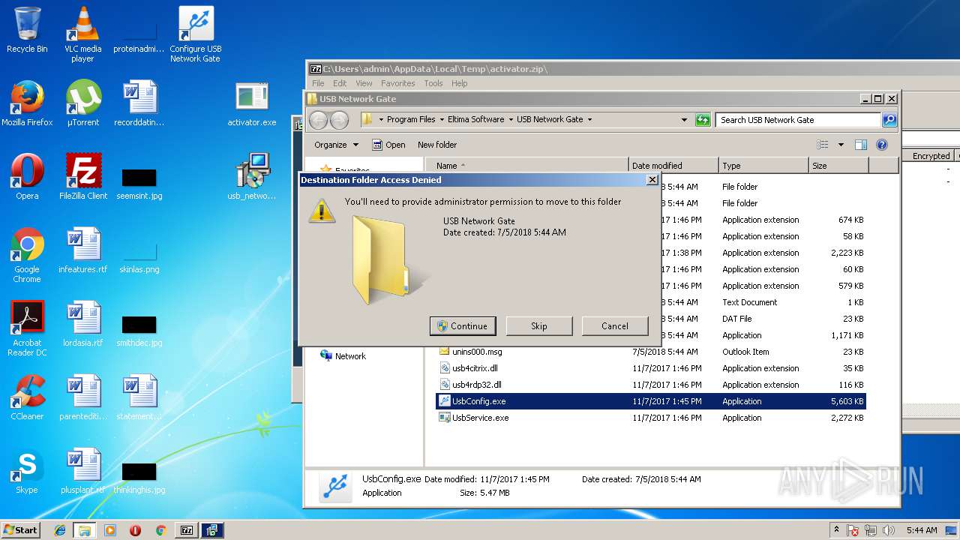This screenshot has height=540, width=960.
Task: Launch CCleaner from desktop
Action: [27, 397]
